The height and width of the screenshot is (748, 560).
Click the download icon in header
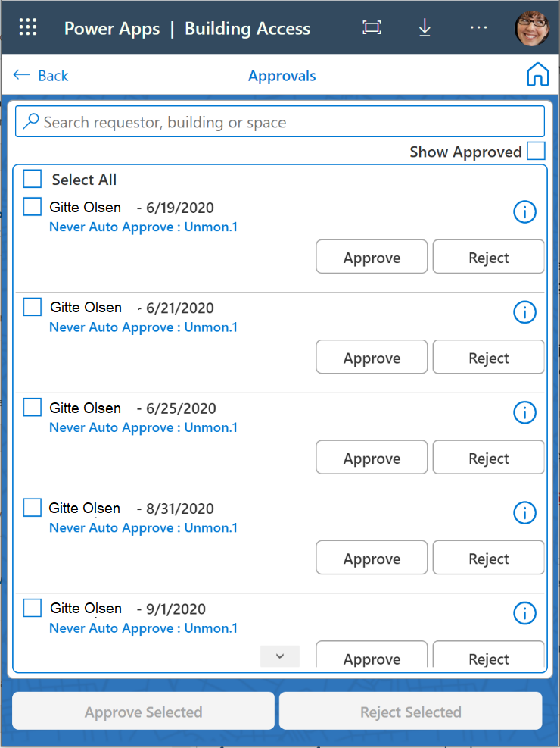pyautogui.click(x=425, y=28)
